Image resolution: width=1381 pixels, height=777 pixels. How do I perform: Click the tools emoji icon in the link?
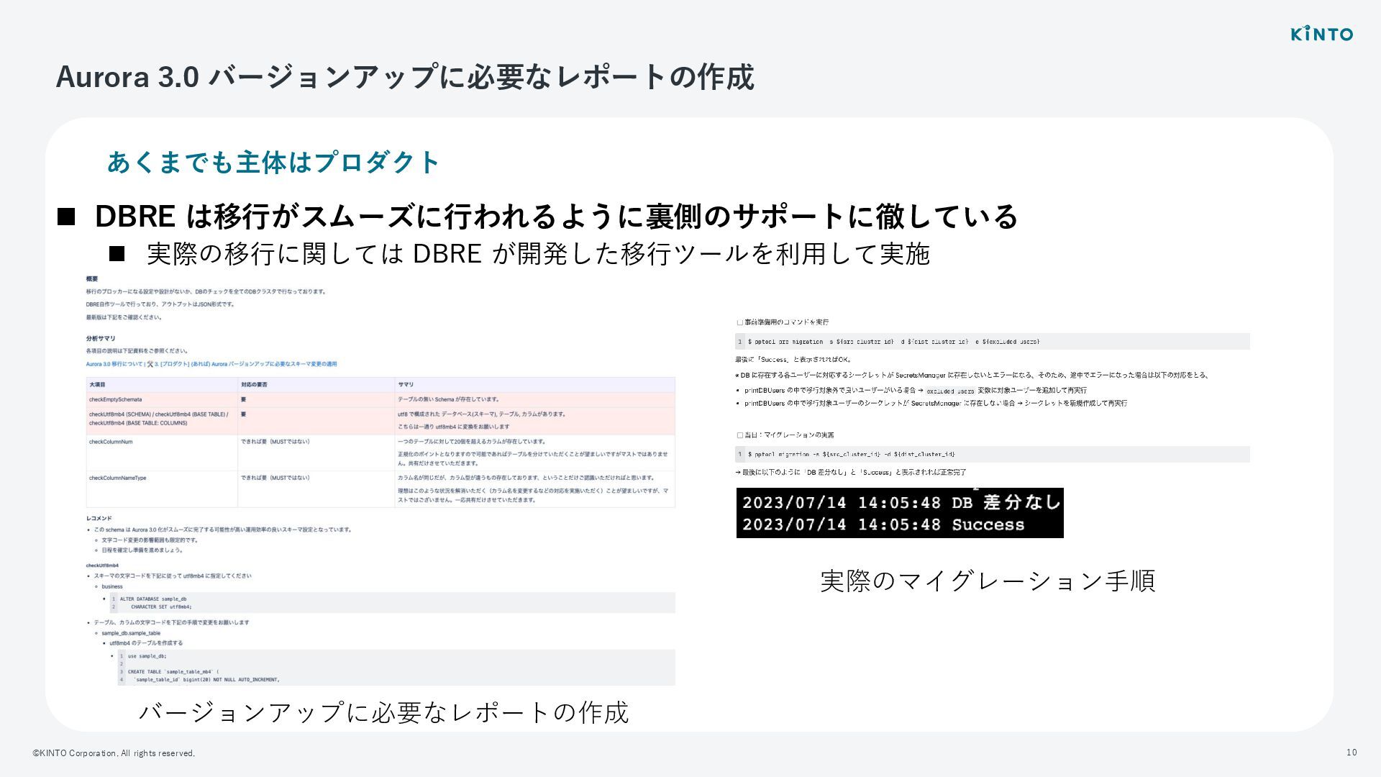tap(150, 364)
